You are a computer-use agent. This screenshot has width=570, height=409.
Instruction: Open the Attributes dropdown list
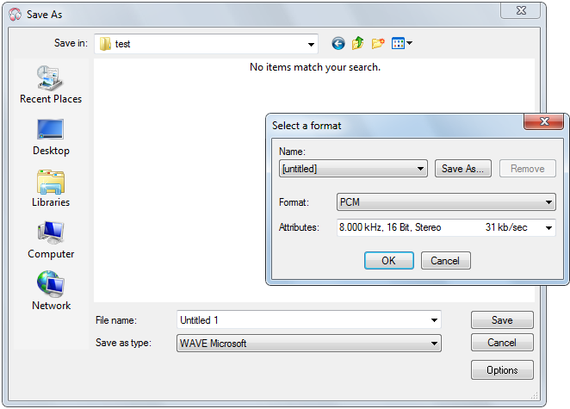pos(548,228)
